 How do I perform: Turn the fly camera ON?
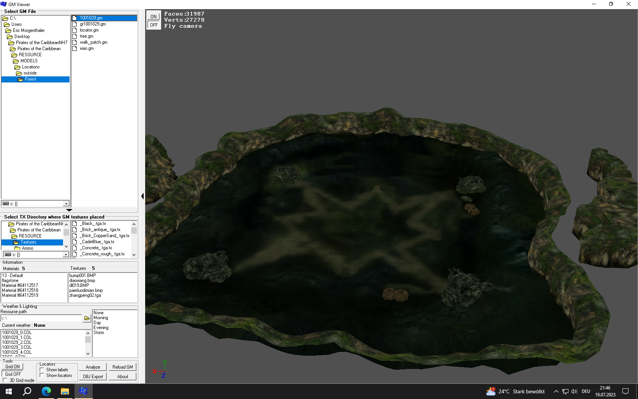tap(154, 16)
